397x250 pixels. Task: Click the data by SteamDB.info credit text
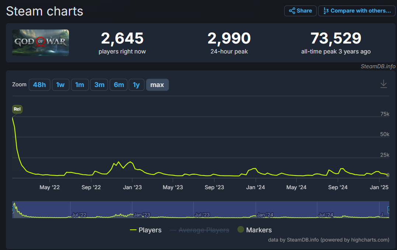click(329, 240)
